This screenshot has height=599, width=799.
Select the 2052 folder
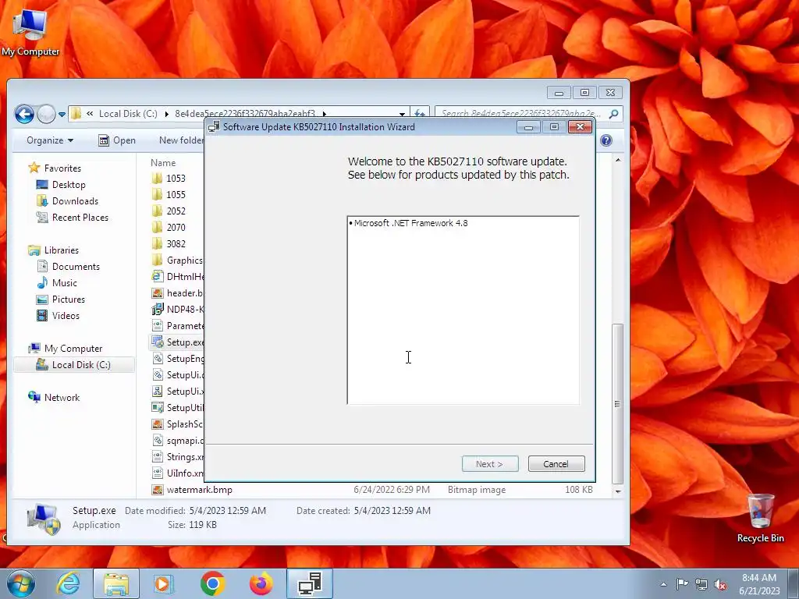pos(169,211)
